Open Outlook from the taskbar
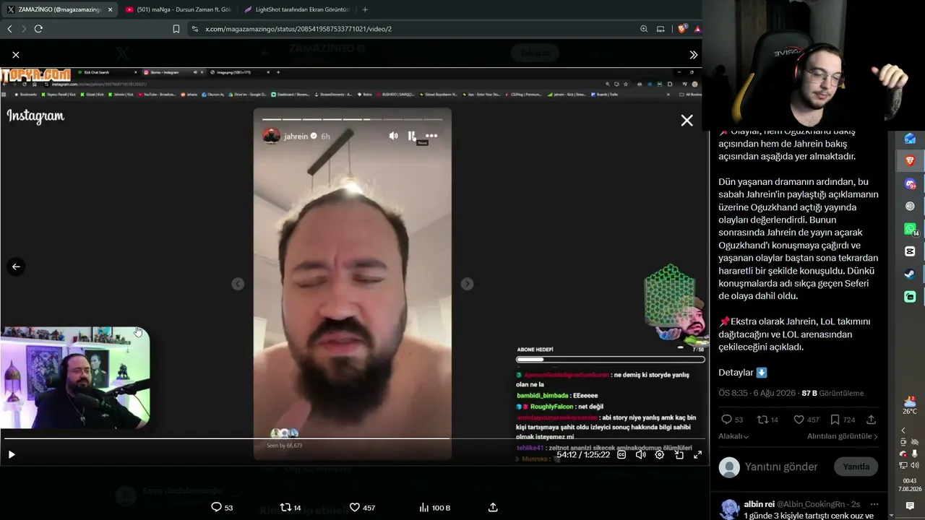This screenshot has width=925, height=520. 910,139
